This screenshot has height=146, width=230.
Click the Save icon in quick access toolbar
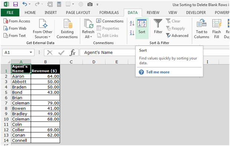[16, 4]
